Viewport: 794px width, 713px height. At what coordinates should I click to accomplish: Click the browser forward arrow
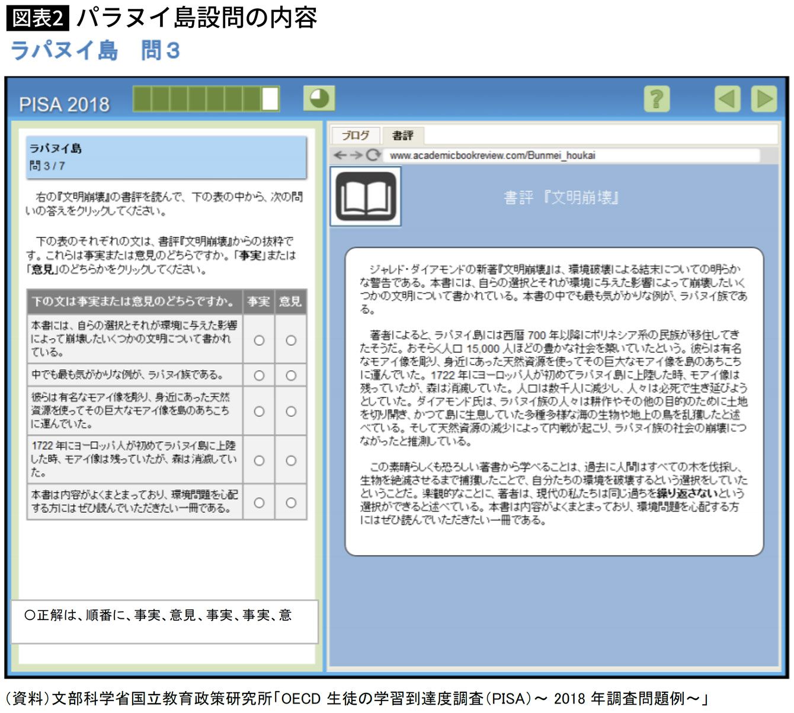coord(356,155)
